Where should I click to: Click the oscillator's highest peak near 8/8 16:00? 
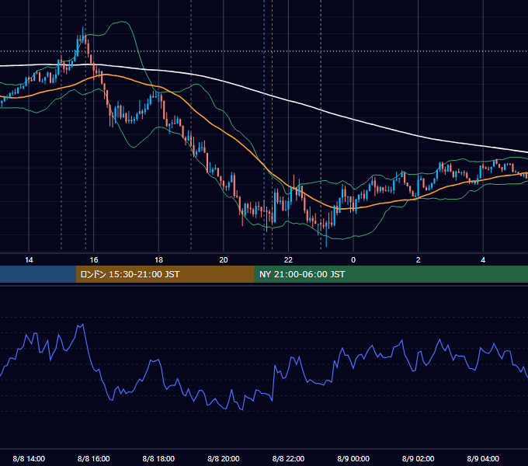(82, 325)
